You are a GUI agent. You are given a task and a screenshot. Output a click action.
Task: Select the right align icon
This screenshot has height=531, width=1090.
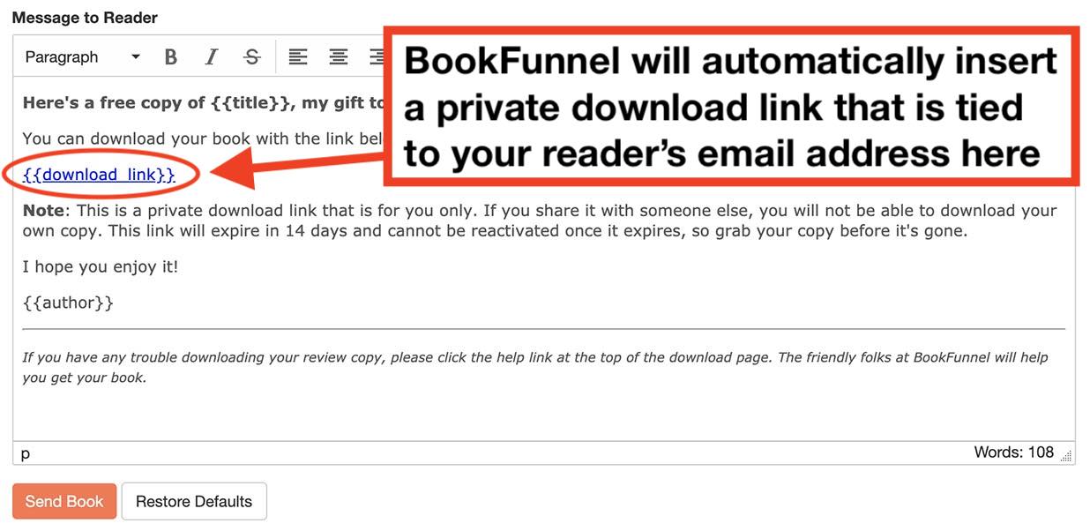tap(377, 56)
